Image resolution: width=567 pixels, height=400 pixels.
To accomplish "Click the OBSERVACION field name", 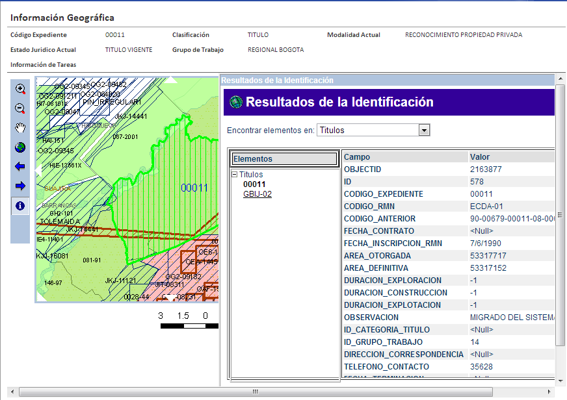I will click(x=371, y=318).
